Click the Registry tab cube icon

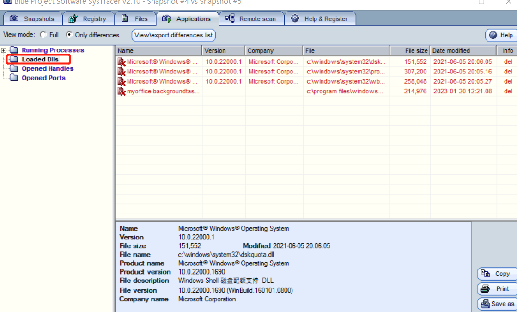(x=73, y=18)
